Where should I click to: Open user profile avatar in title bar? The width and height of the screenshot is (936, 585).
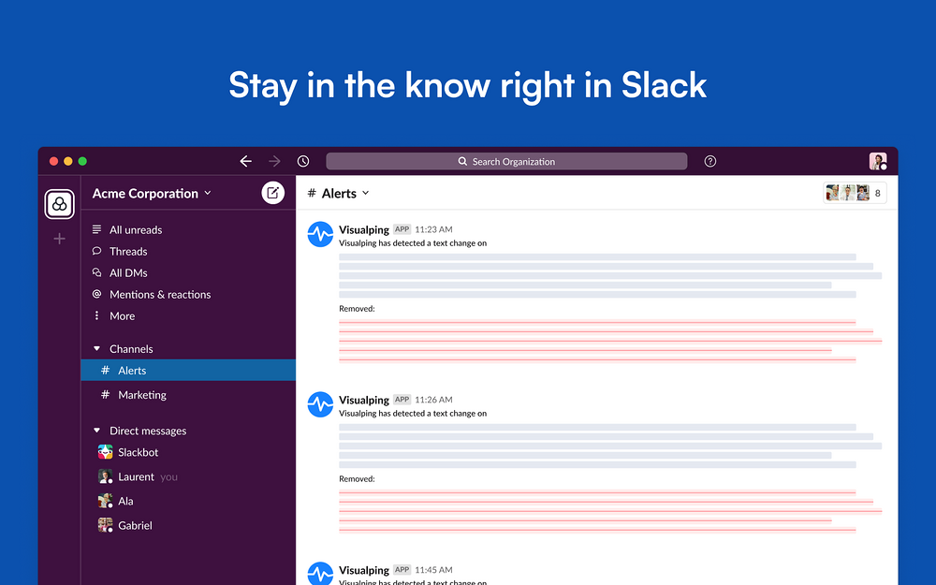878,161
